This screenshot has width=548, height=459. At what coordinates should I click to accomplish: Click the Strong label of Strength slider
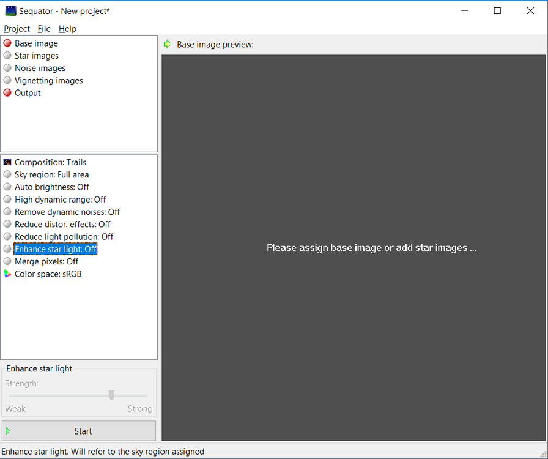point(140,409)
